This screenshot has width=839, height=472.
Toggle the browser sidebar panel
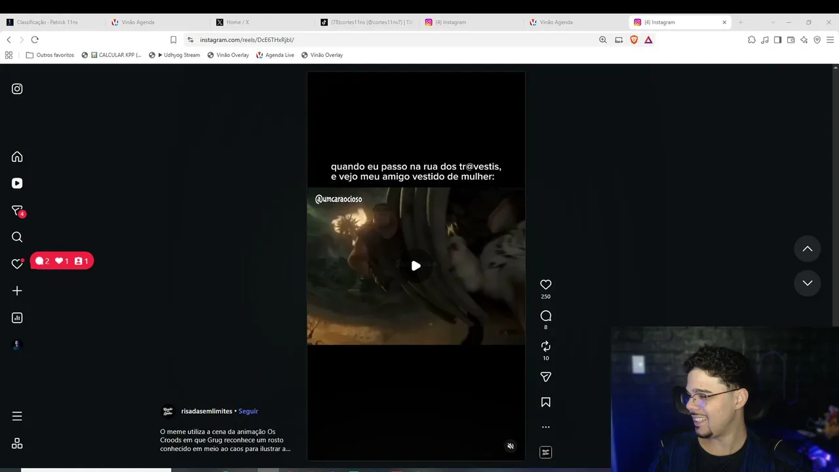pos(777,40)
